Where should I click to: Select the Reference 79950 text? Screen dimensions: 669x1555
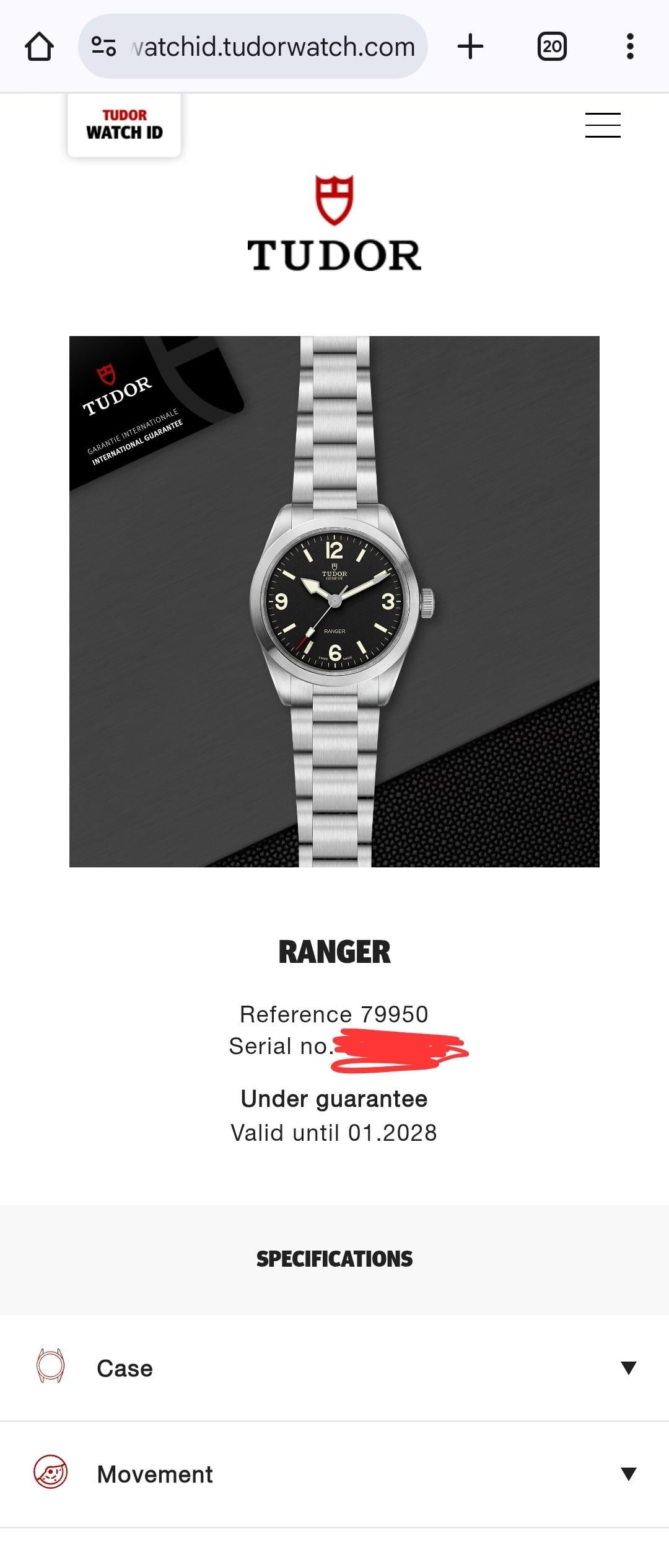click(334, 1014)
